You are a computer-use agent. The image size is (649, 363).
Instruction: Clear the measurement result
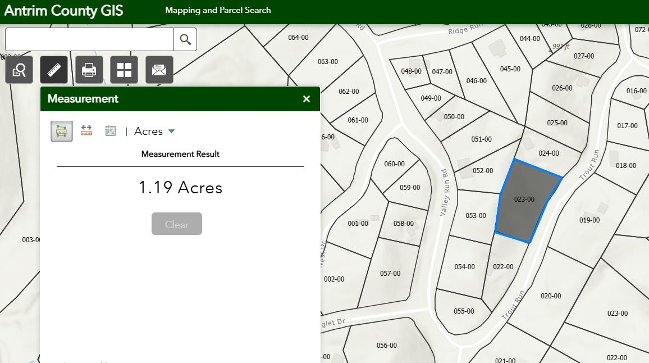click(x=177, y=224)
